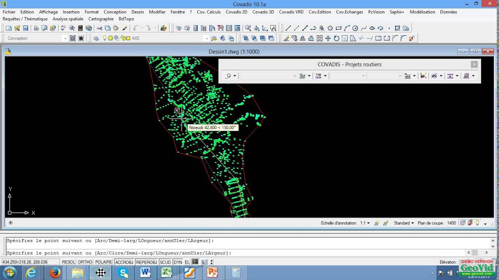Click the Print icon in the toolbar
Image resolution: width=499 pixels, height=280 pixels.
(x=36, y=28)
